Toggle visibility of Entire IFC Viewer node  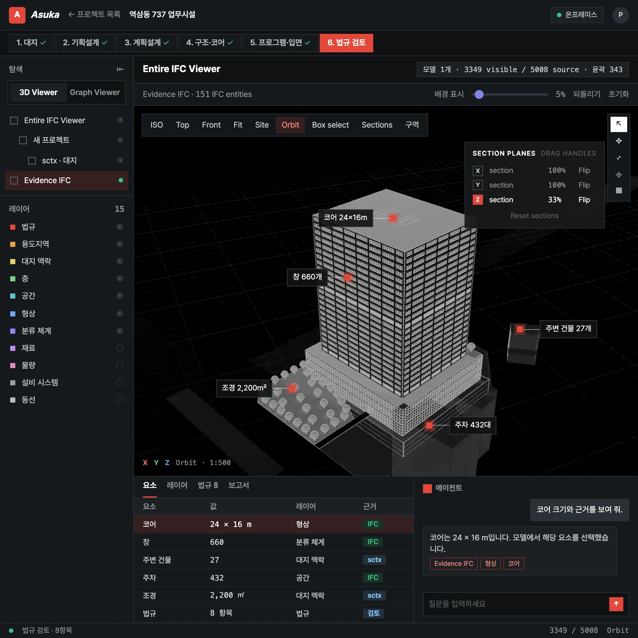(x=120, y=120)
